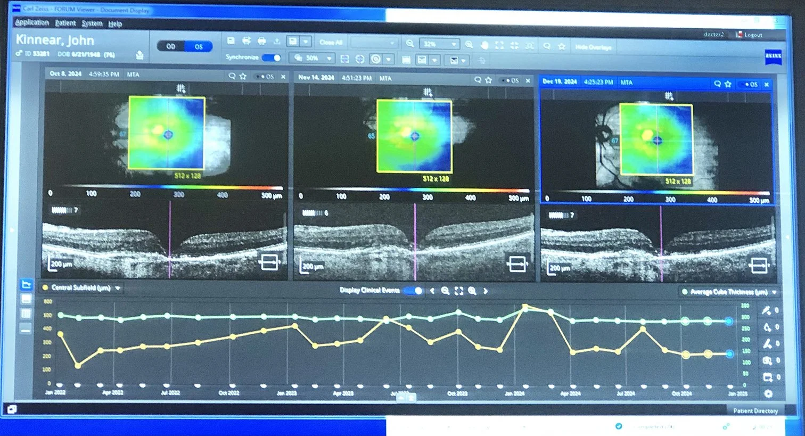This screenshot has height=436, width=805.
Task: Click the comment icon in Nov 14, 2024 panel
Action: [478, 80]
